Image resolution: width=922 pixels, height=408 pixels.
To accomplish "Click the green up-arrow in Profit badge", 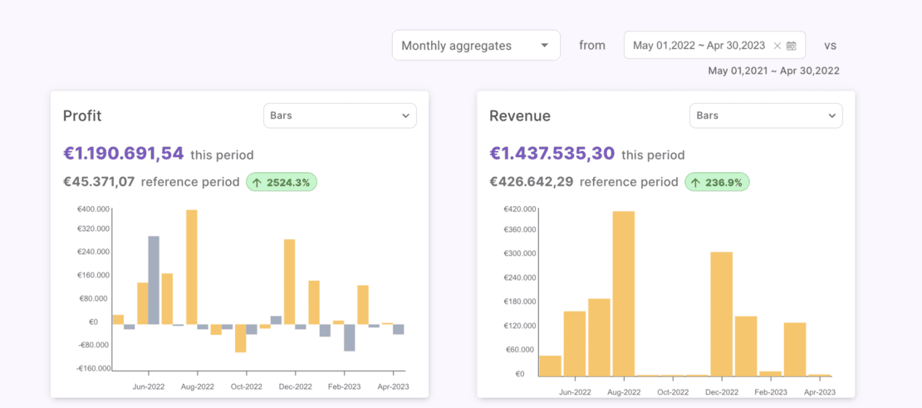I will (257, 182).
